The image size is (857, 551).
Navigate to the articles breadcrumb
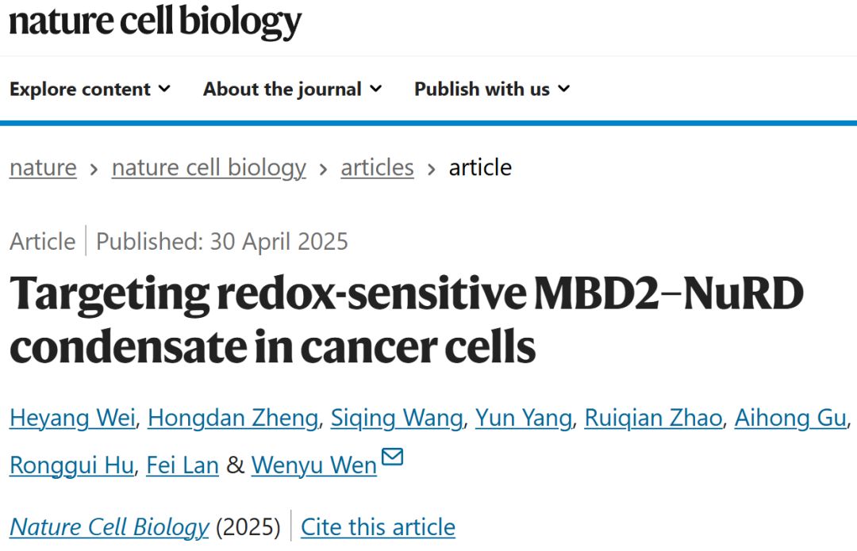[377, 167]
